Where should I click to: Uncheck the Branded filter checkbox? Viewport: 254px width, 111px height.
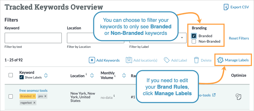coord(194,36)
